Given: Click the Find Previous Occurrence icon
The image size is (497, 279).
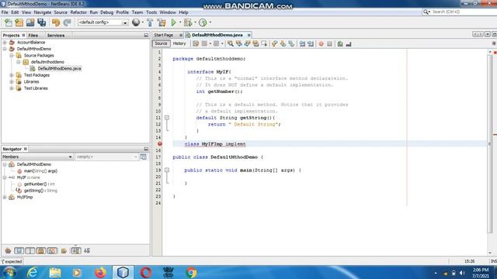Looking at the screenshot, I should coord(239,43).
